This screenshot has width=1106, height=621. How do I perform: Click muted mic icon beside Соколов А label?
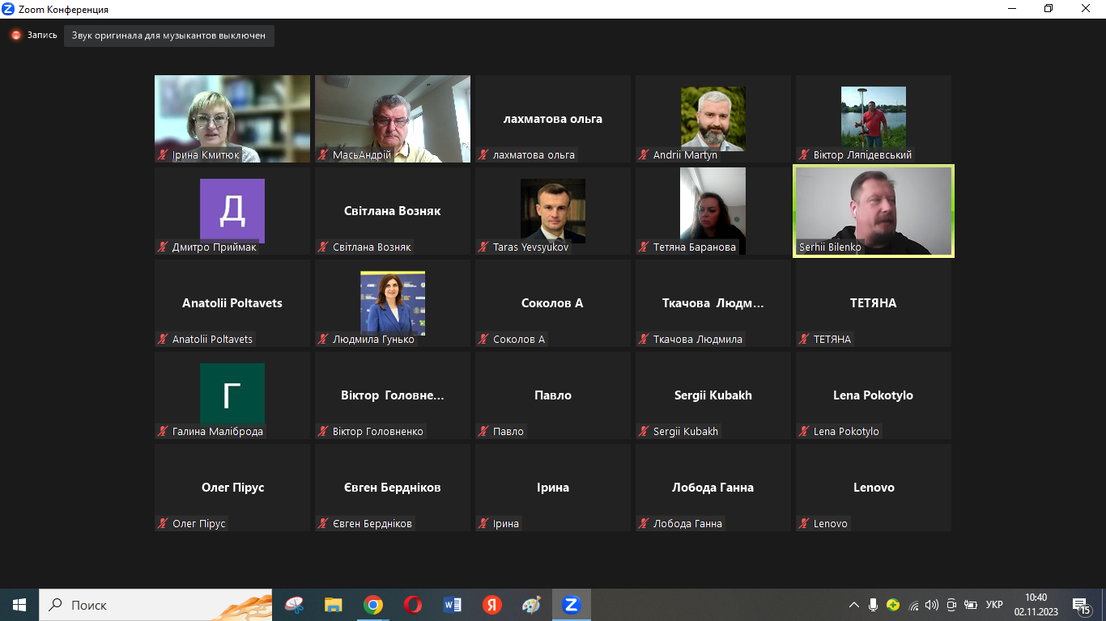tap(483, 340)
